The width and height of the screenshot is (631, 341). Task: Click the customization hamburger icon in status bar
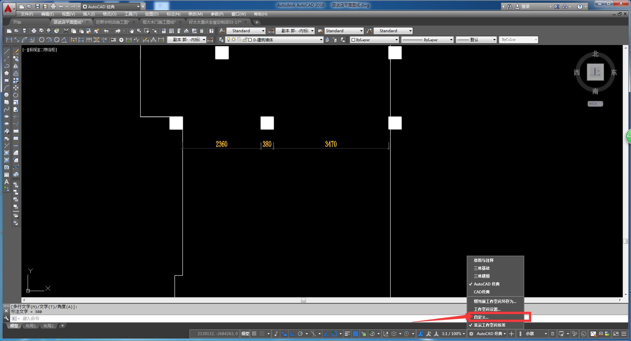click(624, 334)
